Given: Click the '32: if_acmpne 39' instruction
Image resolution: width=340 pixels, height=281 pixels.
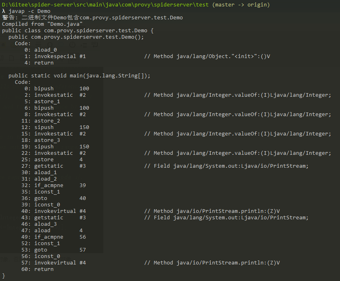Looking at the screenshot, I should pyautogui.click(x=54, y=185).
